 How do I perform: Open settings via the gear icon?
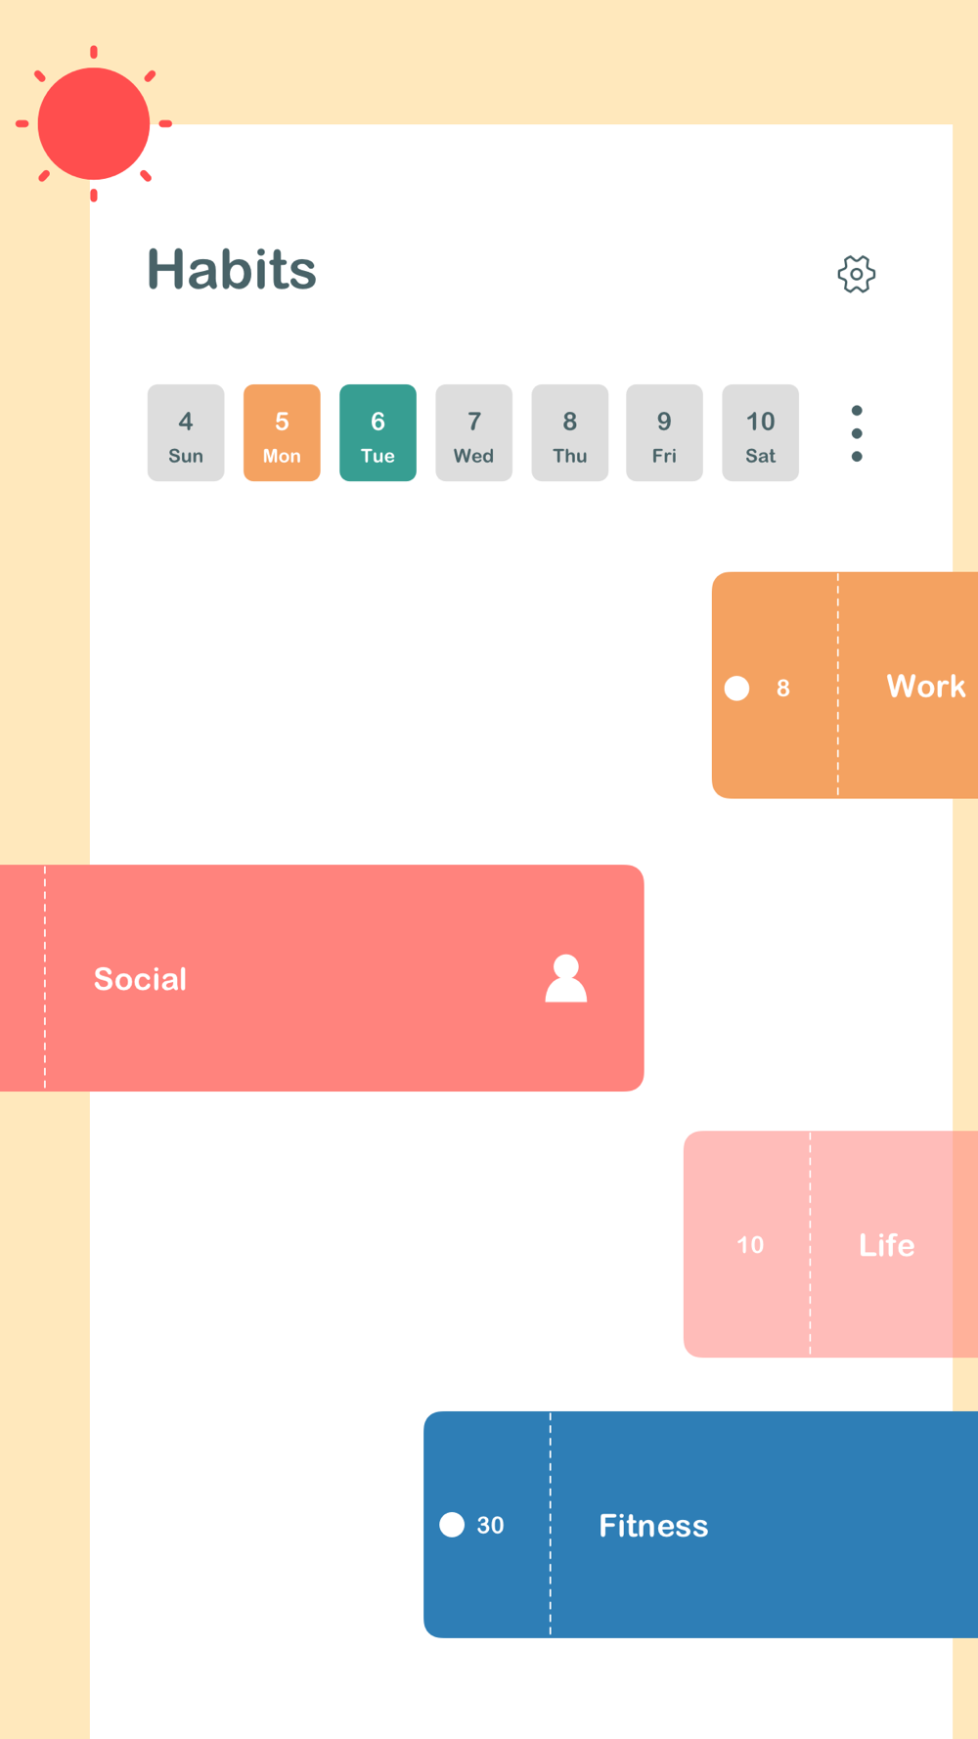(856, 274)
